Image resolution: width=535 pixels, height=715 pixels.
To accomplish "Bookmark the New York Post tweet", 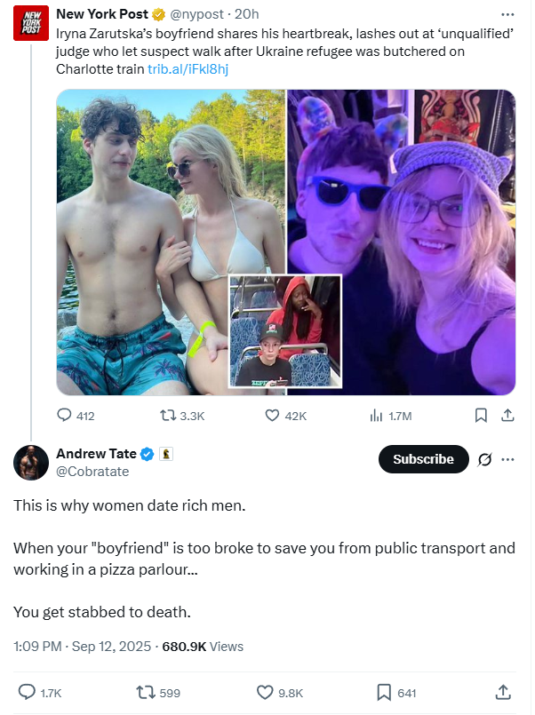I will [481, 416].
